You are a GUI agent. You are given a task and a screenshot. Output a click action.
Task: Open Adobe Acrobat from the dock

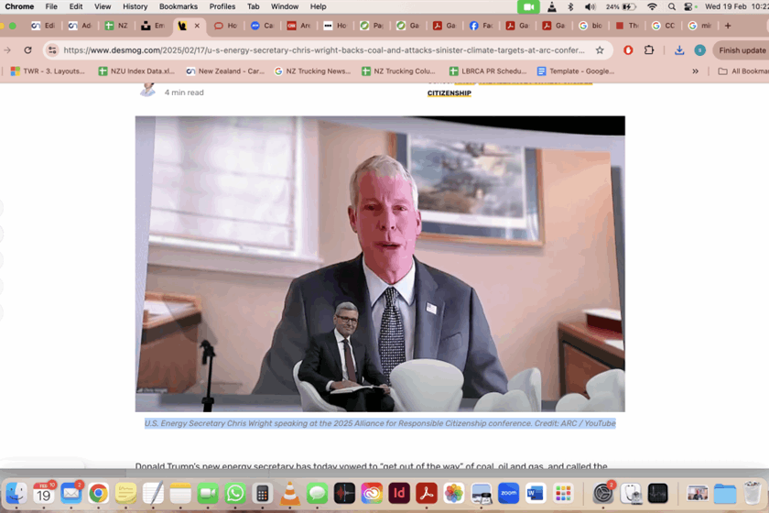(426, 494)
